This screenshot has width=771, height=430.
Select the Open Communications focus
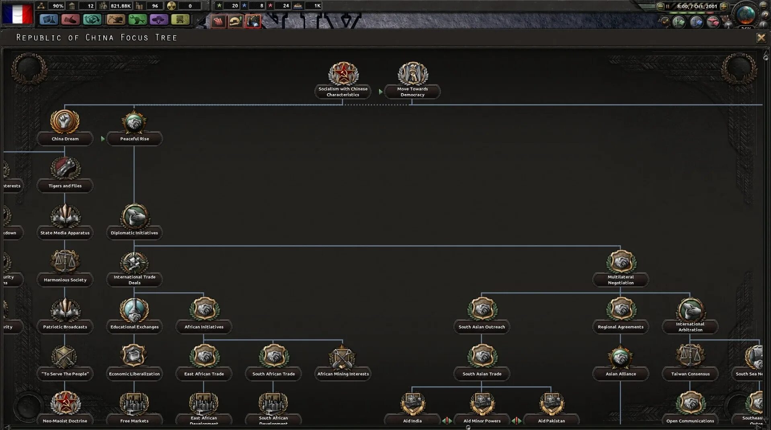[690, 408]
